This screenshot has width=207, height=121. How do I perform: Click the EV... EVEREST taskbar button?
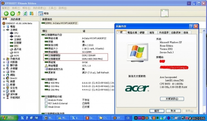click(x=118, y=118)
